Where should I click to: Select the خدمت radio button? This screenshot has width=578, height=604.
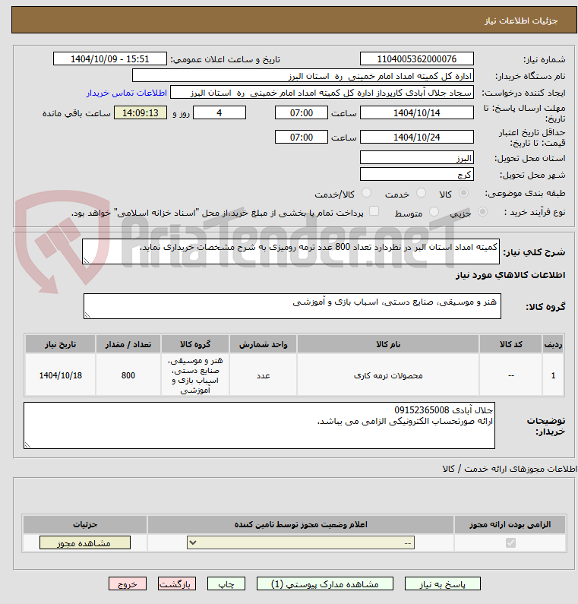coord(422,193)
